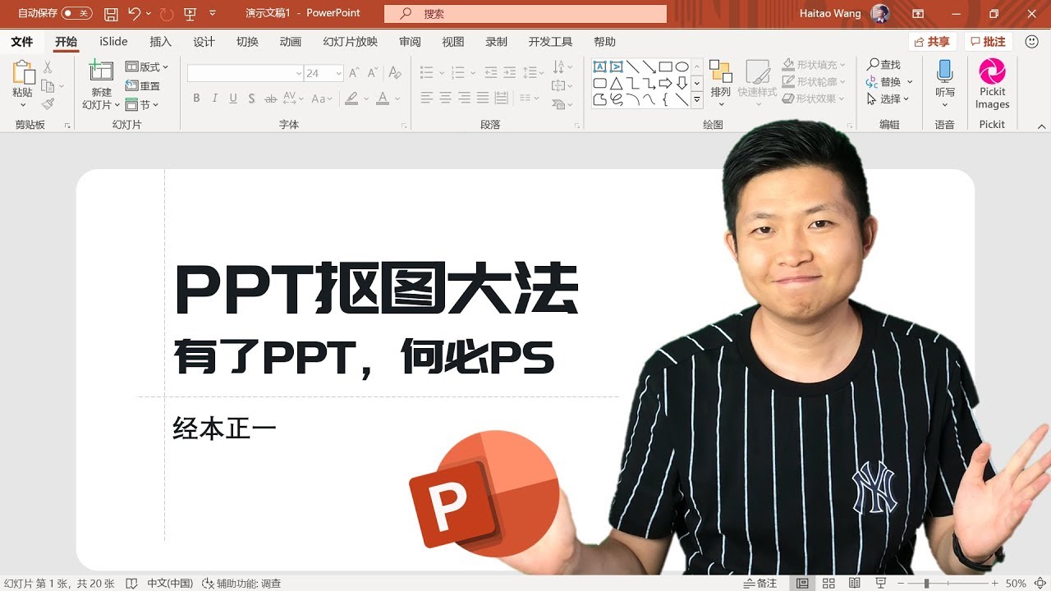Clear all formatting with the eraser A icon
Viewport: 1051px width, 591px height.
point(395,73)
